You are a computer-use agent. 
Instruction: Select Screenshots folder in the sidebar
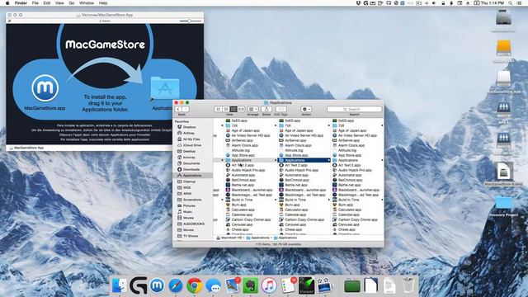point(192,200)
